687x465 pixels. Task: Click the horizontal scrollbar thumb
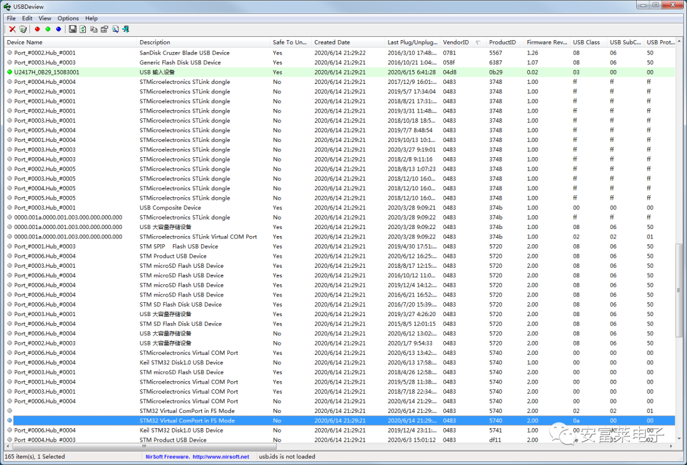(144, 446)
